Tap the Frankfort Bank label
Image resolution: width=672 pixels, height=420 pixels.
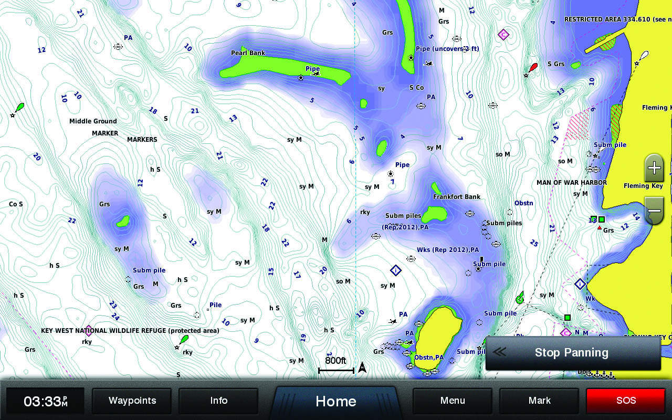point(457,197)
